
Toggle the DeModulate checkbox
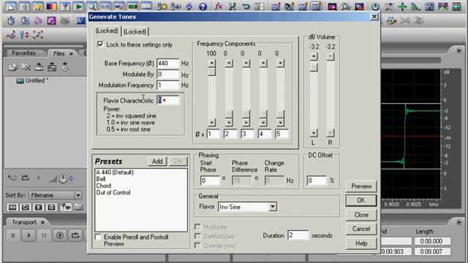tap(197, 236)
